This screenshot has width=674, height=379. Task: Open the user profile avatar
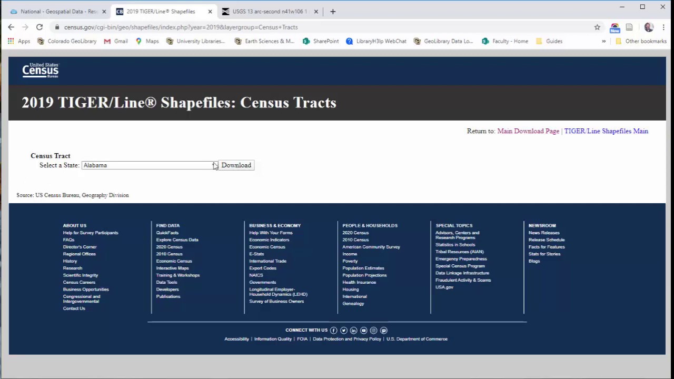(649, 27)
